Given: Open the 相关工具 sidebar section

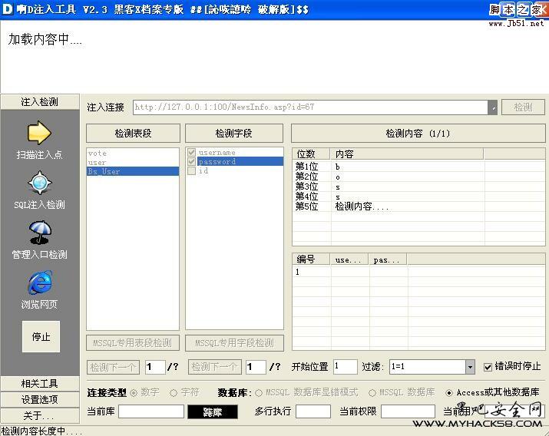Looking at the screenshot, I should tap(40, 384).
